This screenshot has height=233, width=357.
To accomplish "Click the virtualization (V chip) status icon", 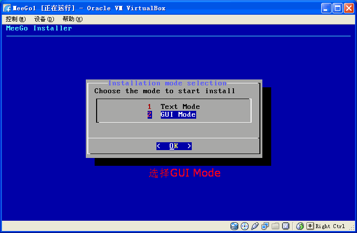I will (285, 226).
